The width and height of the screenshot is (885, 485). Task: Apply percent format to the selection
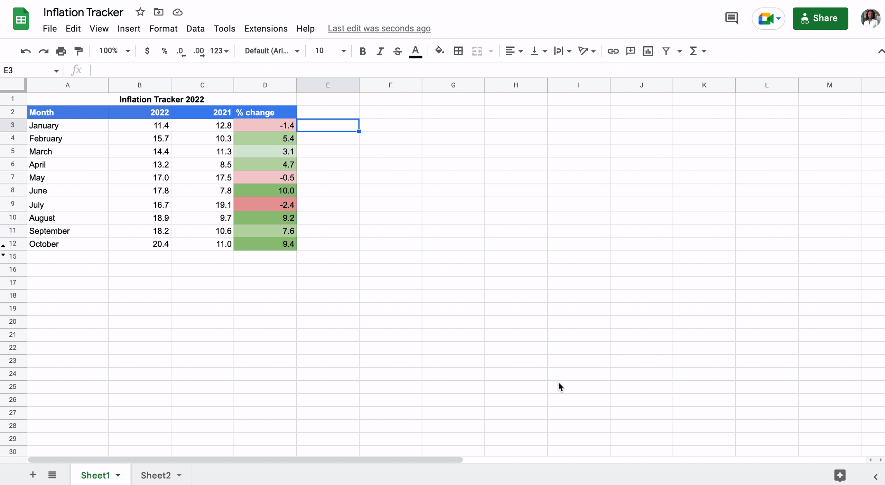point(164,51)
